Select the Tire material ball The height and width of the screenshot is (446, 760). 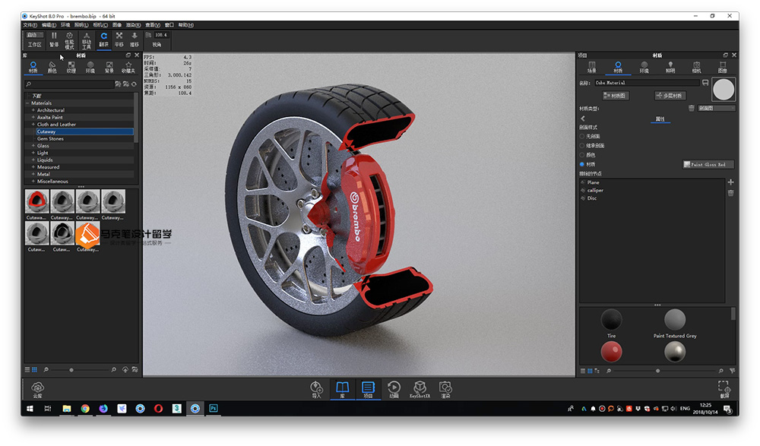tap(611, 319)
